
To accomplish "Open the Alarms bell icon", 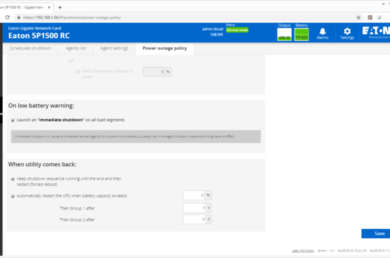I will tap(322, 33).
